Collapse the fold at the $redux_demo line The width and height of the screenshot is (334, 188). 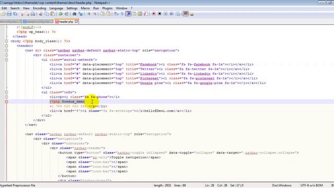(x=6, y=102)
